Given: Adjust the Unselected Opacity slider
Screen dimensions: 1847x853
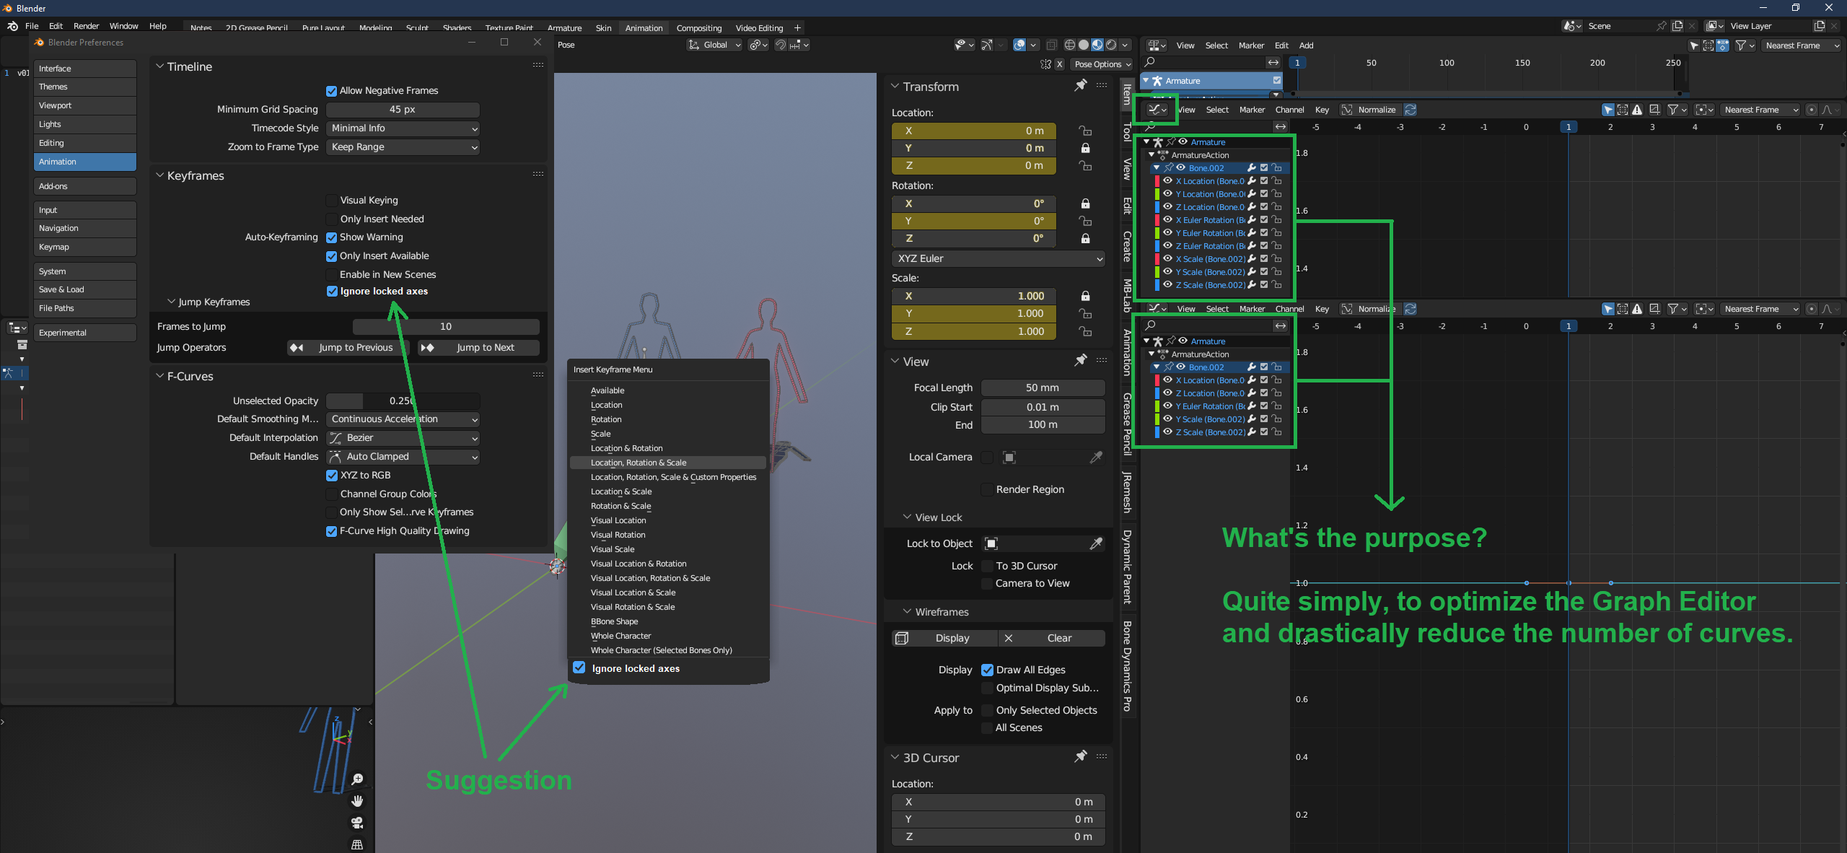Looking at the screenshot, I should tap(403, 401).
